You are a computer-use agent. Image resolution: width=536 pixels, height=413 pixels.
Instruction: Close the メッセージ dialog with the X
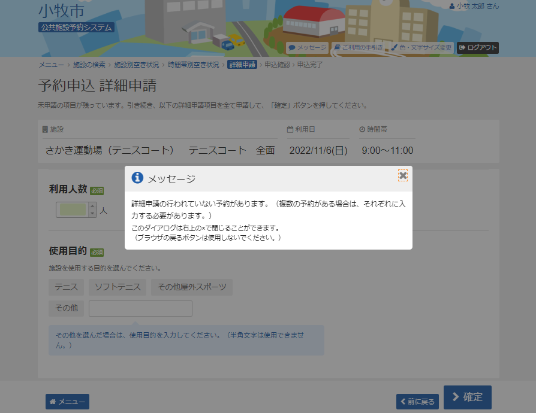pos(402,175)
